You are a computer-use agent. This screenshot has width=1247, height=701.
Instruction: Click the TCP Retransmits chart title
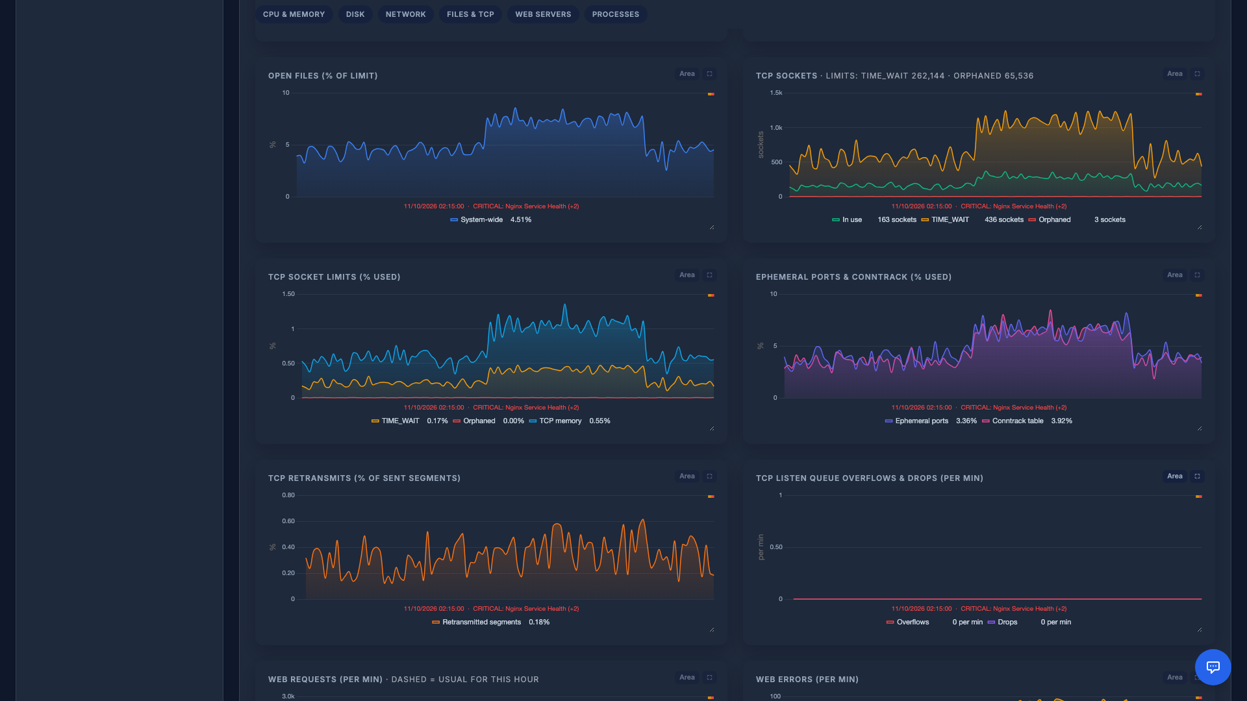(x=364, y=478)
